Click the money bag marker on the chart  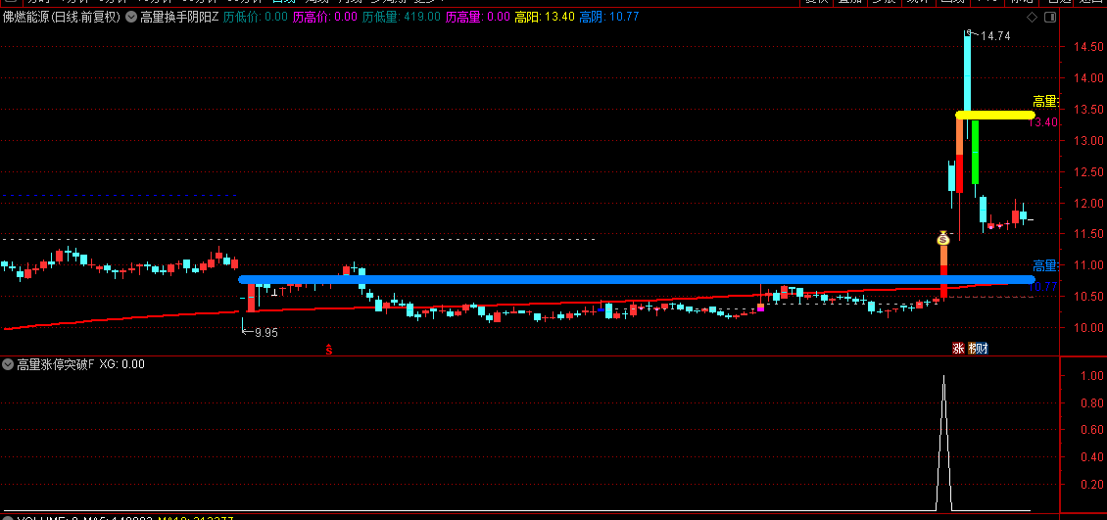[943, 238]
